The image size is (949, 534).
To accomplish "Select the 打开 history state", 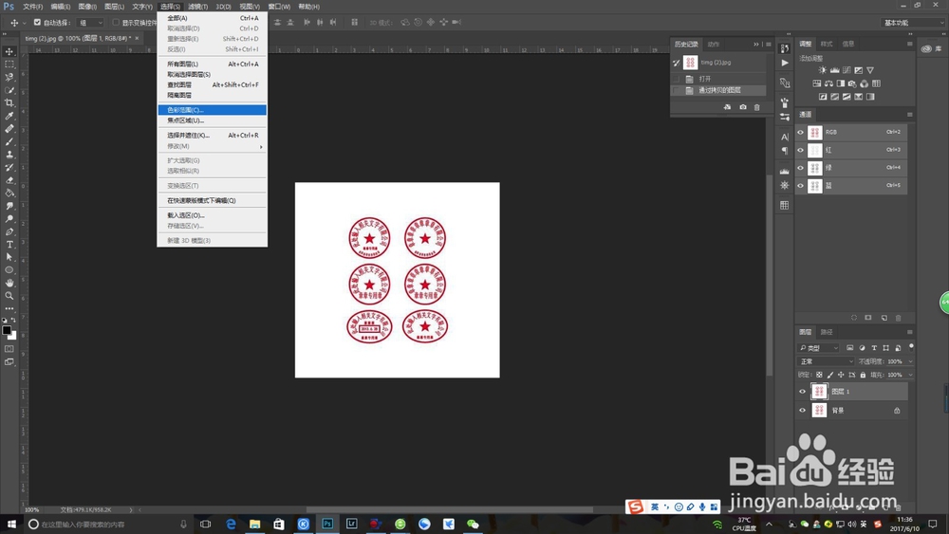I will (x=718, y=80).
